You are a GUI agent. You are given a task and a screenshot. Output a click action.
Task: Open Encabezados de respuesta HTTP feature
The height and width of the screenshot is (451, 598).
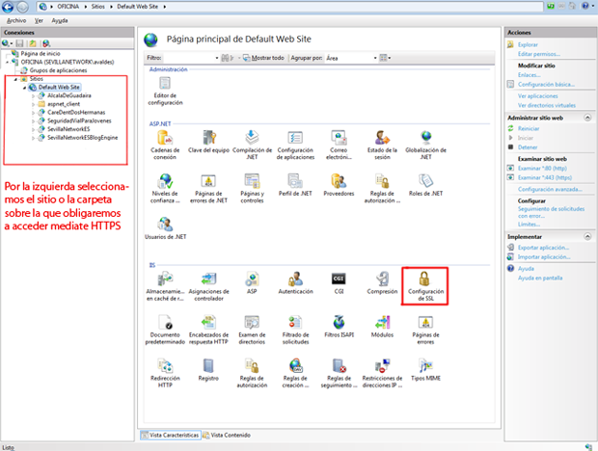(208, 330)
